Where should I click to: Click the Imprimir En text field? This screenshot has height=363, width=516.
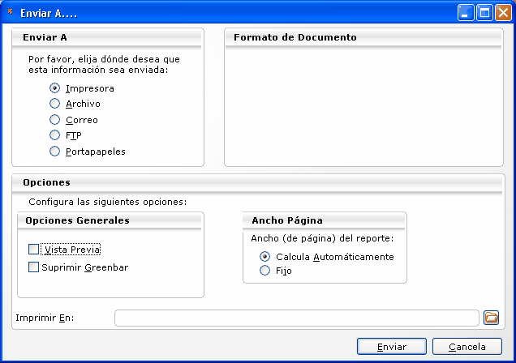coord(296,318)
